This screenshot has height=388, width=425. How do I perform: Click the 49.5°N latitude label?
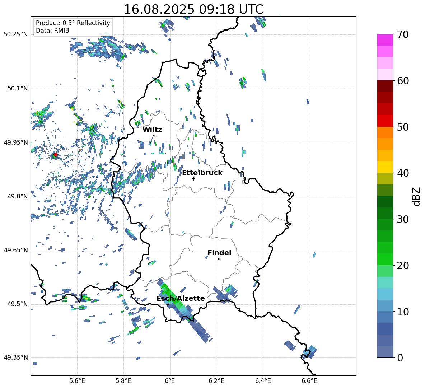tap(18, 304)
